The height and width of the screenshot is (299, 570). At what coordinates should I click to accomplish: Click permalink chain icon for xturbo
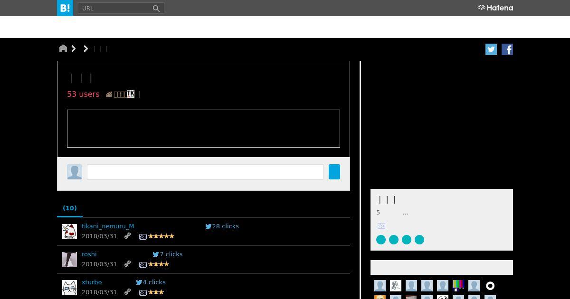127,292
